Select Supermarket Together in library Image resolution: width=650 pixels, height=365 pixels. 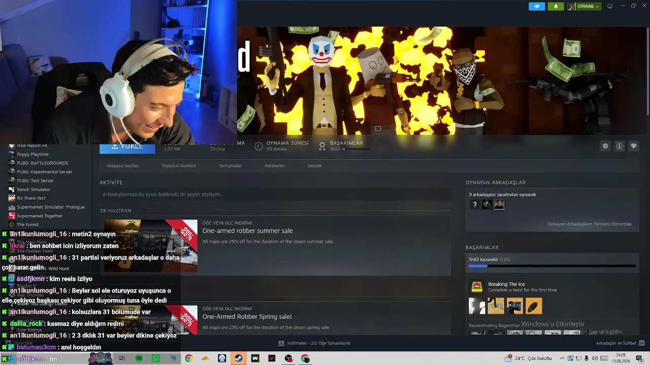tap(40, 216)
